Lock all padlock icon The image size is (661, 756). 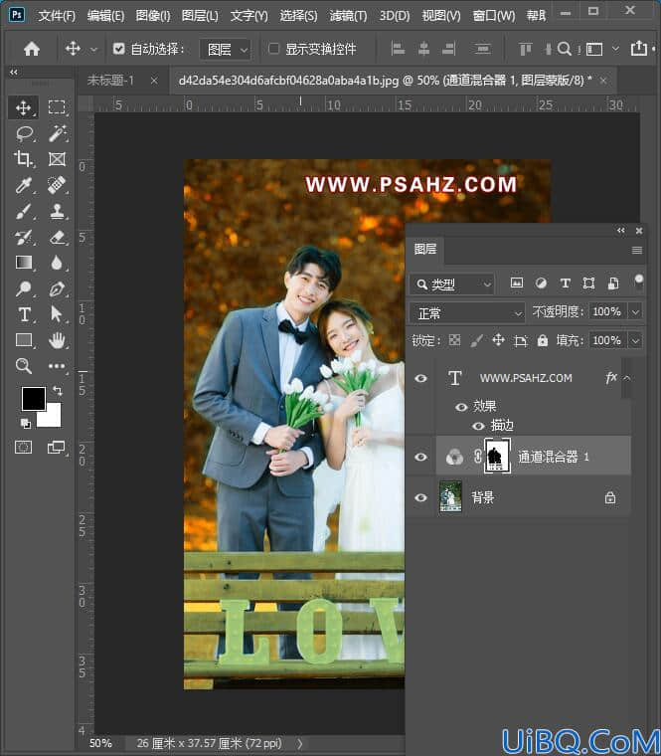[543, 340]
